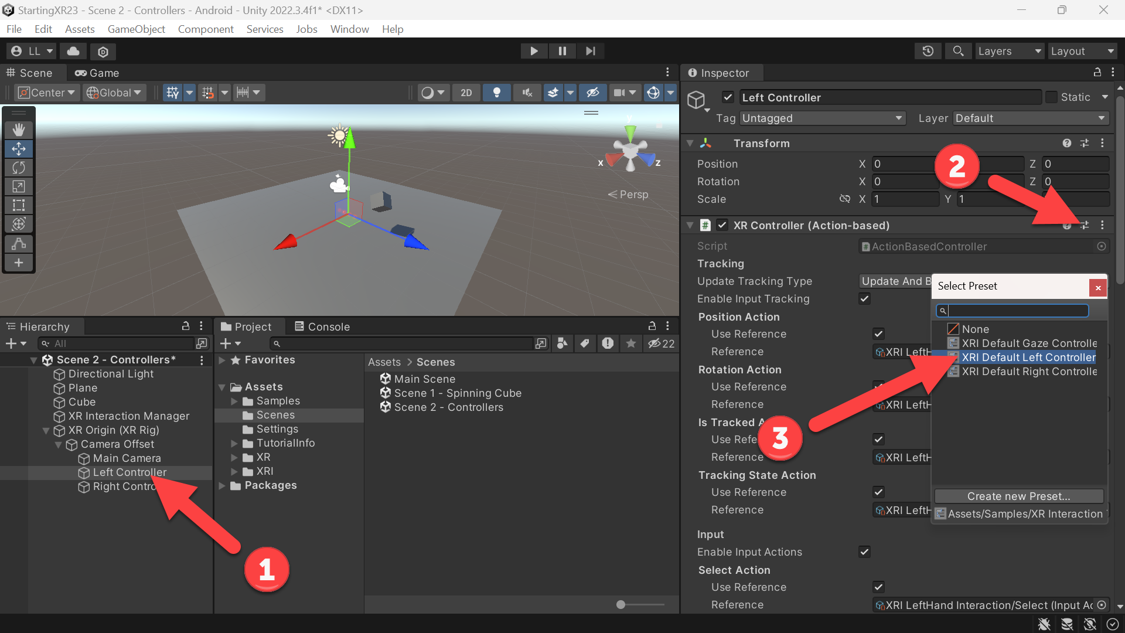This screenshot has width=1125, height=633.
Task: Disable the Left Controller active checkbox
Action: click(x=728, y=97)
